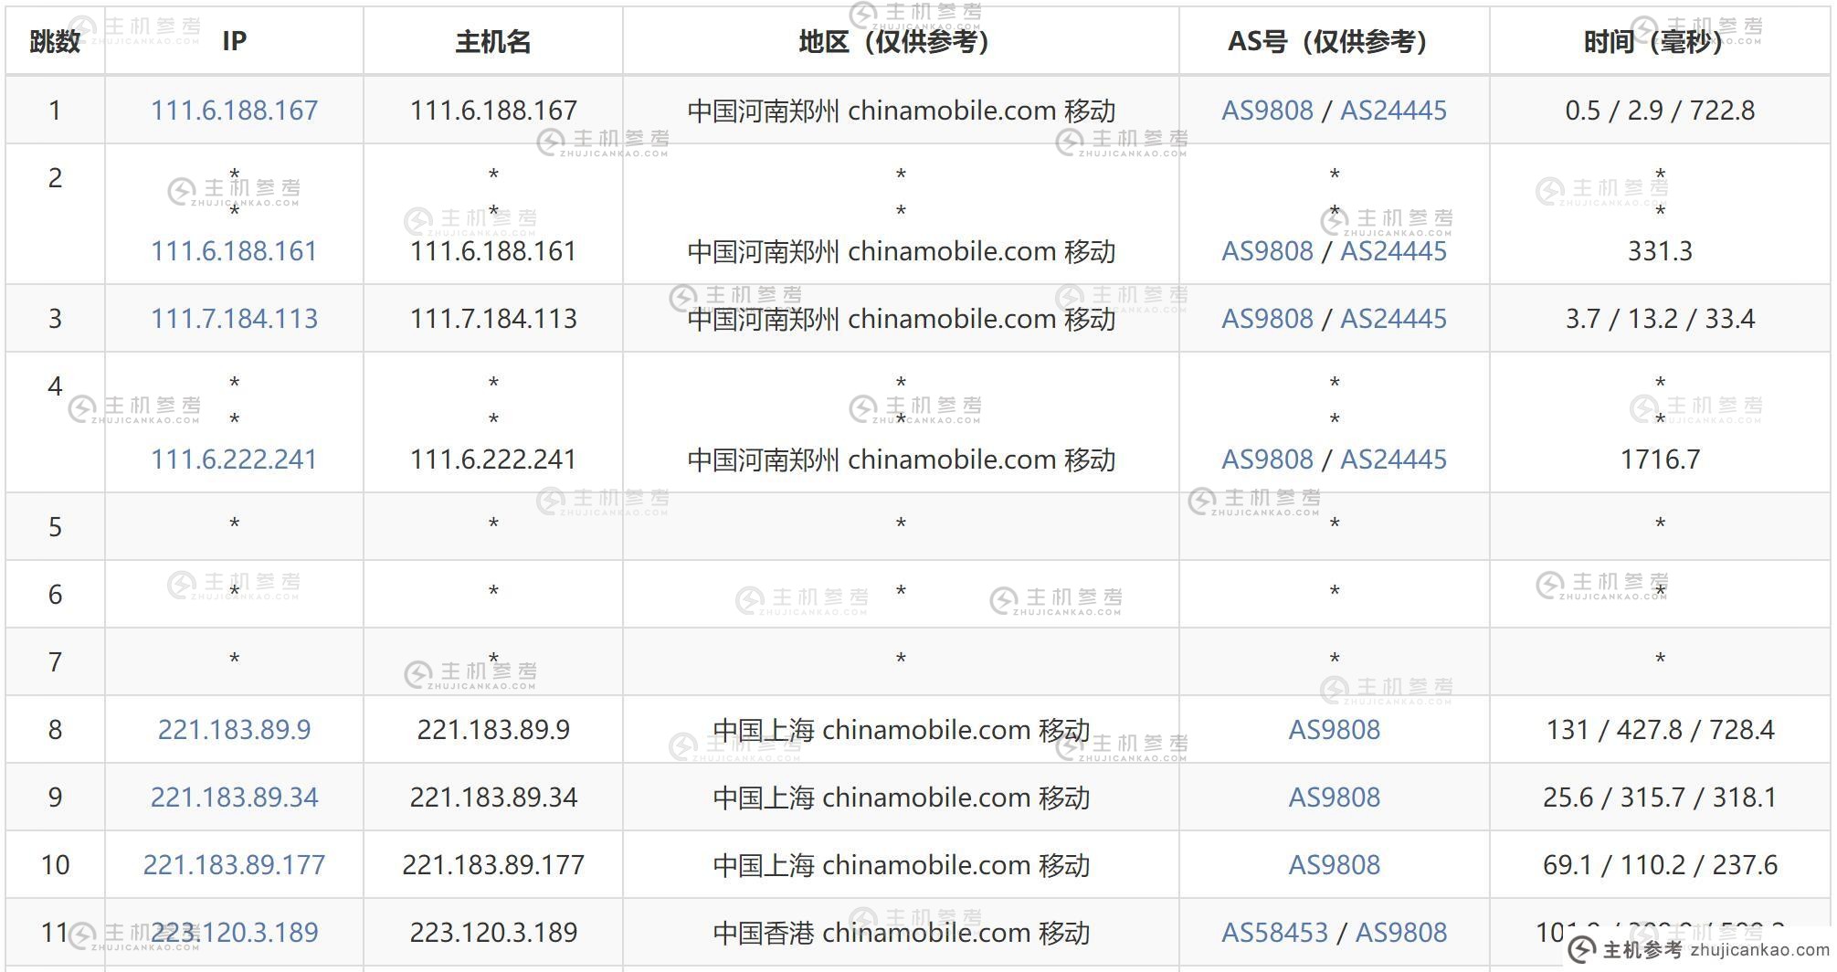This screenshot has height=972, width=1837.
Task: Follow the 111.7.184.113 IP column link
Action: pyautogui.click(x=234, y=319)
